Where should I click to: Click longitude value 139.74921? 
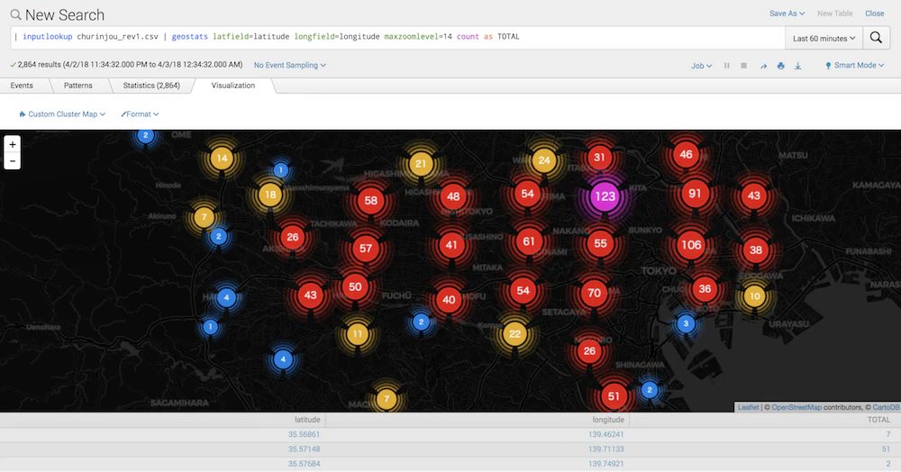tap(605, 463)
